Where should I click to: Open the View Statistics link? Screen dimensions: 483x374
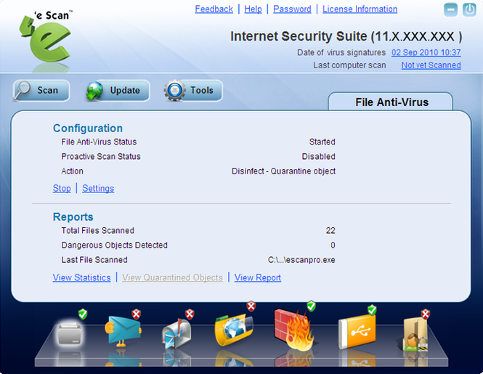(81, 277)
